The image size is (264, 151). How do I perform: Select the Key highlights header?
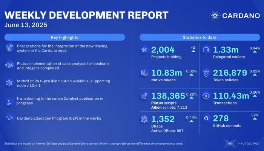tap(64, 37)
